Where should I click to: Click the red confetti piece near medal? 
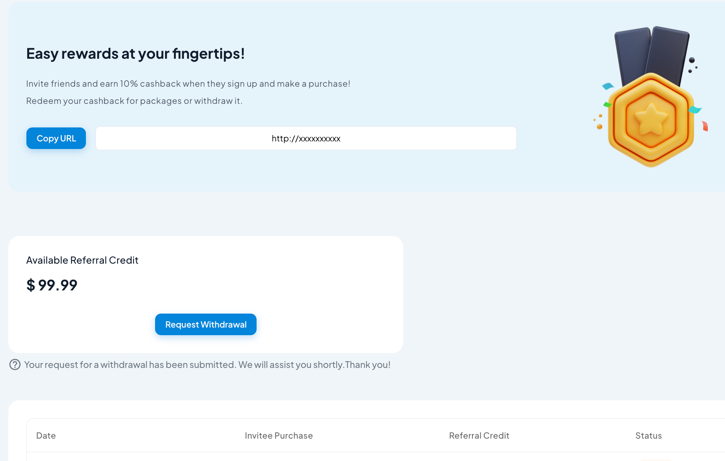(x=705, y=126)
